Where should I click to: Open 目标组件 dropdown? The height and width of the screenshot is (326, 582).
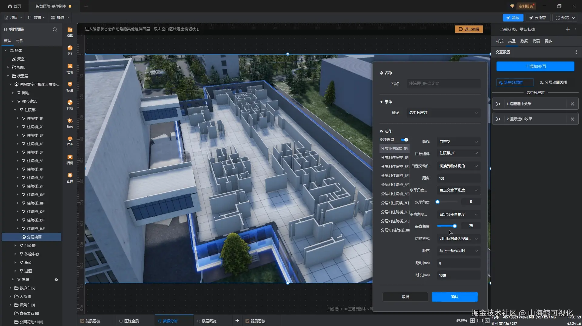pos(459,153)
